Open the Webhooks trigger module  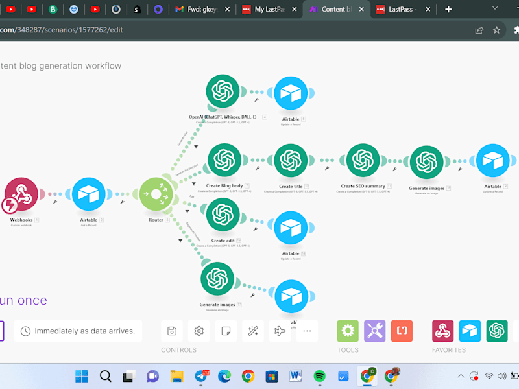(x=21, y=194)
